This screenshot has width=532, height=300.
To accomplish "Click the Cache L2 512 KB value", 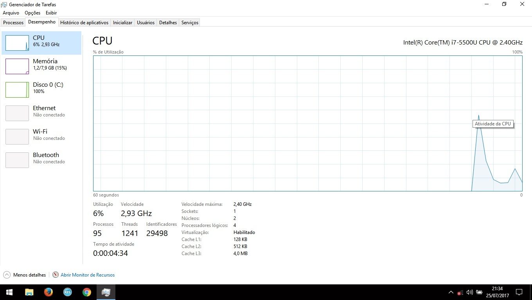I will click(240, 246).
